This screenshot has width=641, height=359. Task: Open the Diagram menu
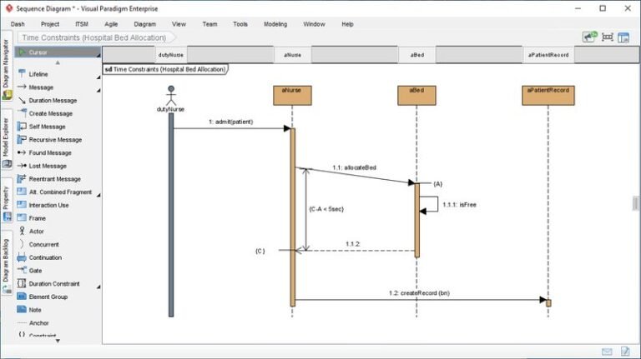[x=144, y=24]
